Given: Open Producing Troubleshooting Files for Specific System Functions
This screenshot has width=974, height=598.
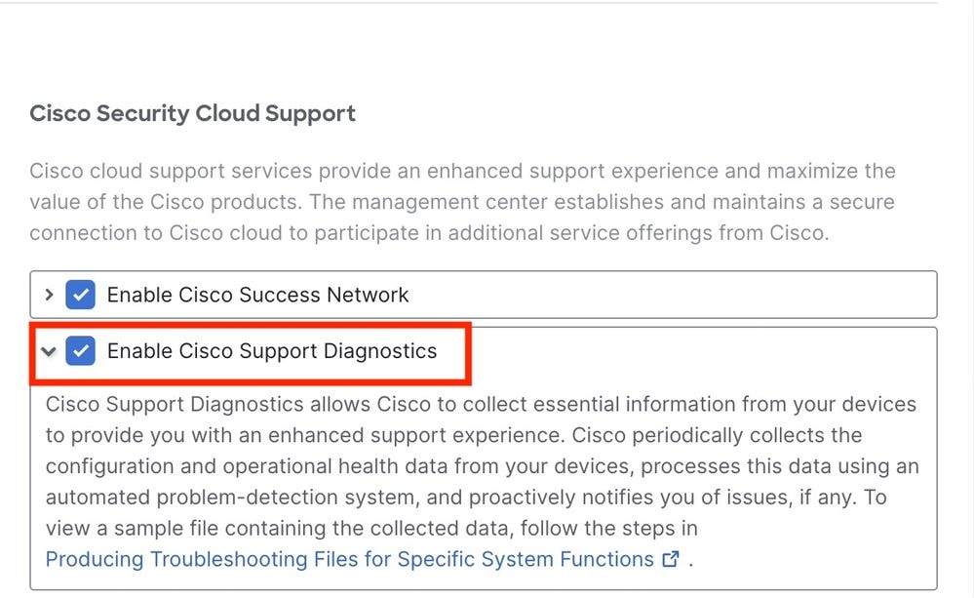Looking at the screenshot, I should [349, 560].
